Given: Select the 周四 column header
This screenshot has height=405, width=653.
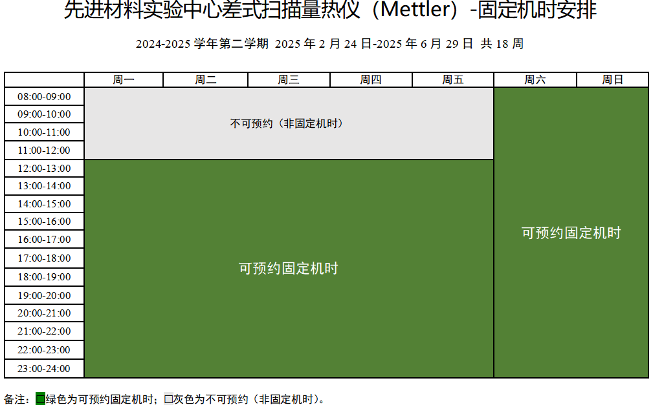Looking at the screenshot, I should click(371, 80).
